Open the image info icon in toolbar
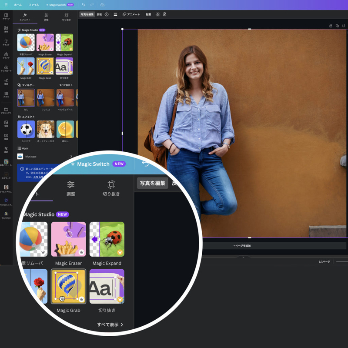 click(107, 14)
